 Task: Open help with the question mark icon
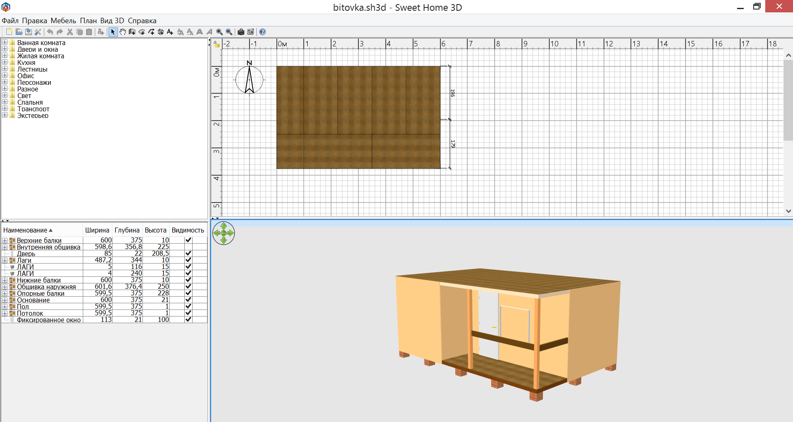262,32
